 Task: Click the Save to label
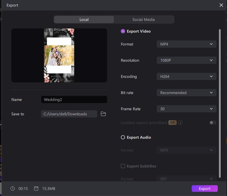[18, 114]
